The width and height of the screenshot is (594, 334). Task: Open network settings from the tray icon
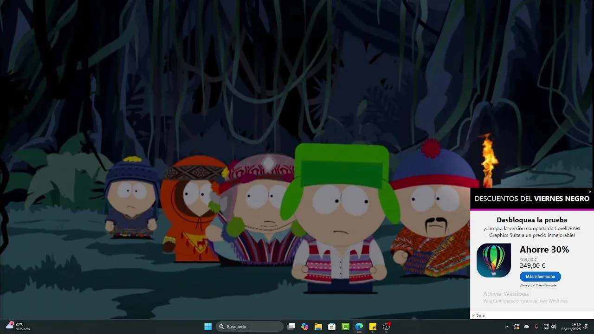546,327
